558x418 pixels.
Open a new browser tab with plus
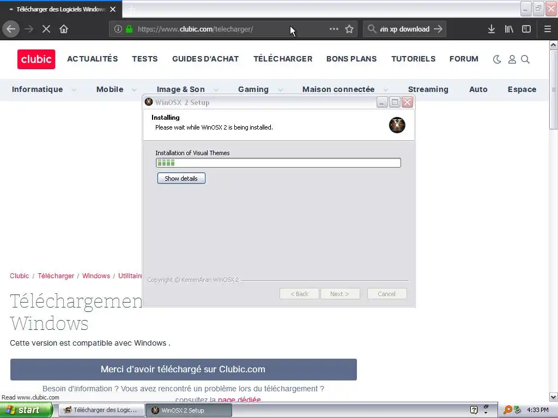click(x=132, y=9)
